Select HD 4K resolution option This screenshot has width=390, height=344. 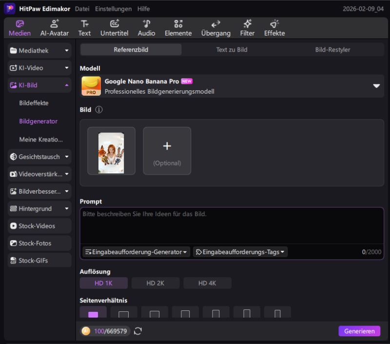pos(207,283)
